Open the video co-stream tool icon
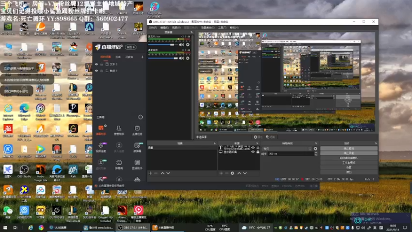The width and height of the screenshot is (412, 232). coord(101,147)
